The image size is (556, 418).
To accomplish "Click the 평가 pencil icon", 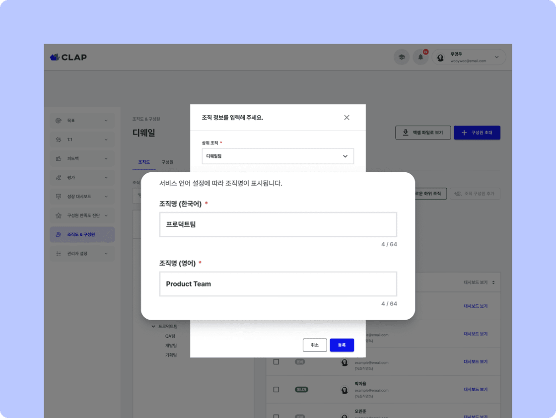I will (59, 178).
